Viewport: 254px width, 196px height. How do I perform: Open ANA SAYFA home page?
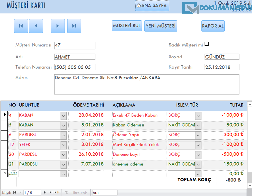152,6
